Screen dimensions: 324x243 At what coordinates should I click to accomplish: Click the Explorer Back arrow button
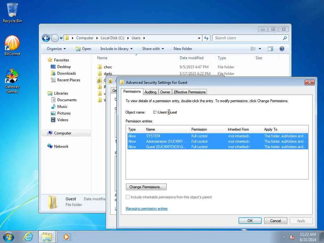46,38
